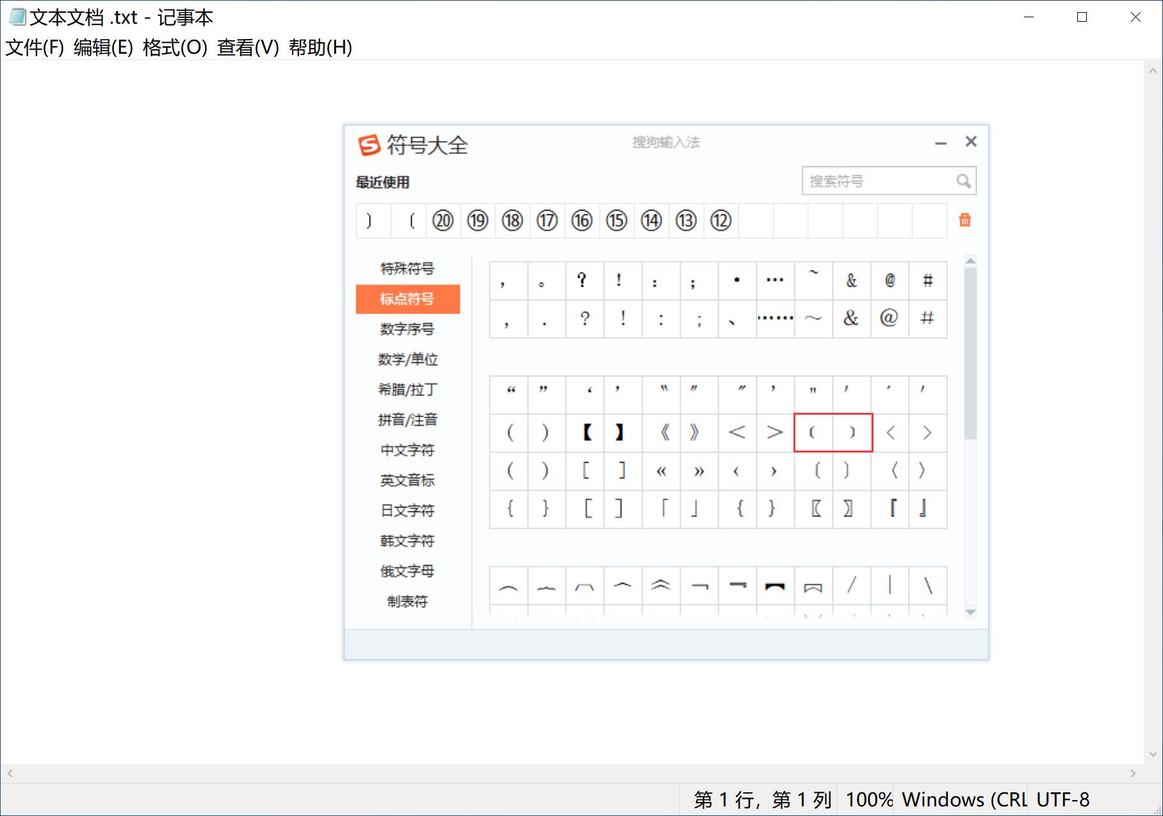Open the 中文字符 category
Viewport: 1163px width, 816px height.
point(407,451)
